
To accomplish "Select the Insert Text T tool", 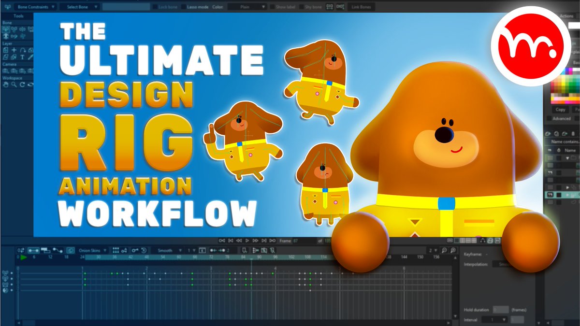I will pos(22,57).
